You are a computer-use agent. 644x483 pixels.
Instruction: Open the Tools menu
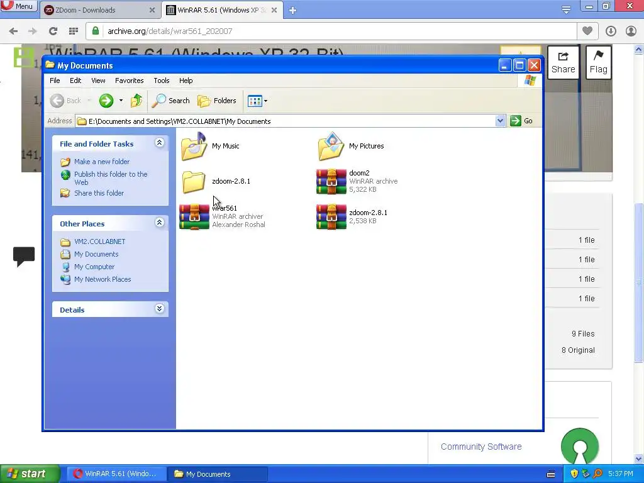coord(162,80)
